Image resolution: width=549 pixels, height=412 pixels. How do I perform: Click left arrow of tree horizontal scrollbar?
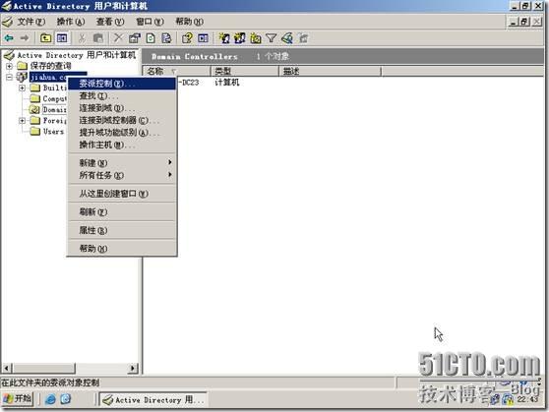(7, 368)
